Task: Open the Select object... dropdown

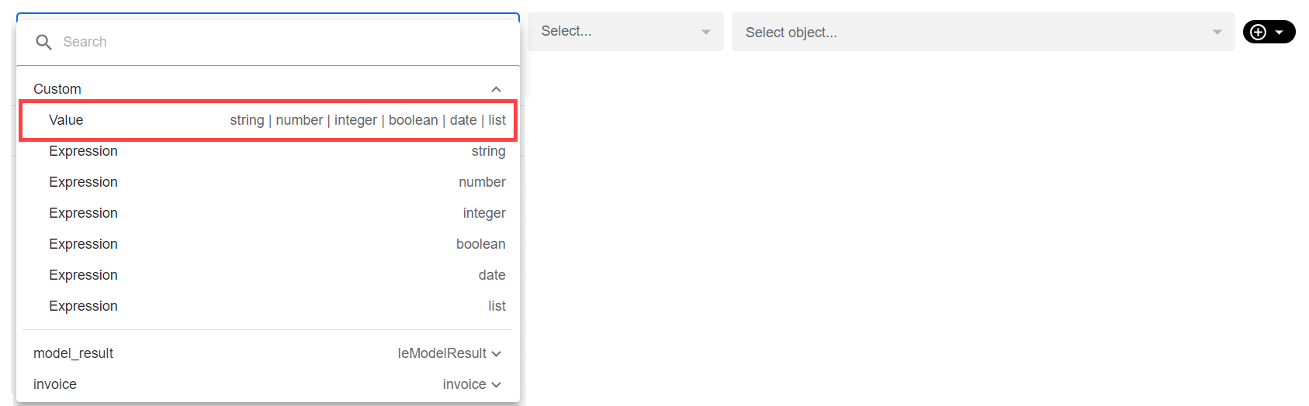Action: pyautogui.click(x=983, y=32)
